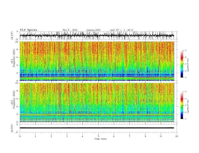Click the "Time (min)" axis label
This screenshot has width=199, height=153.
click(101, 139)
